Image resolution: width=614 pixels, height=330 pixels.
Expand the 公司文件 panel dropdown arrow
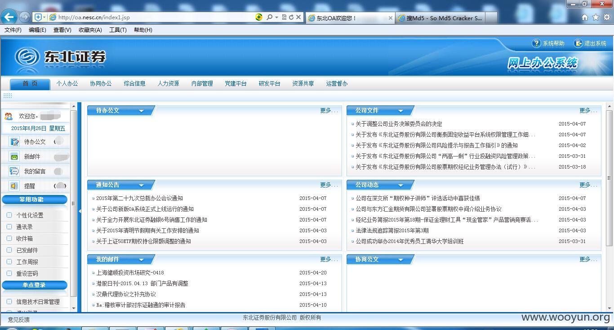(x=400, y=111)
